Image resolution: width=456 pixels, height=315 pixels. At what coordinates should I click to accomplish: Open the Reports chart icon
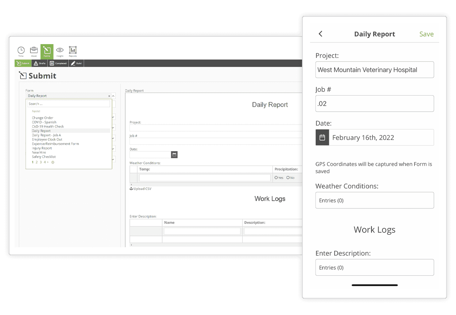[73, 51]
